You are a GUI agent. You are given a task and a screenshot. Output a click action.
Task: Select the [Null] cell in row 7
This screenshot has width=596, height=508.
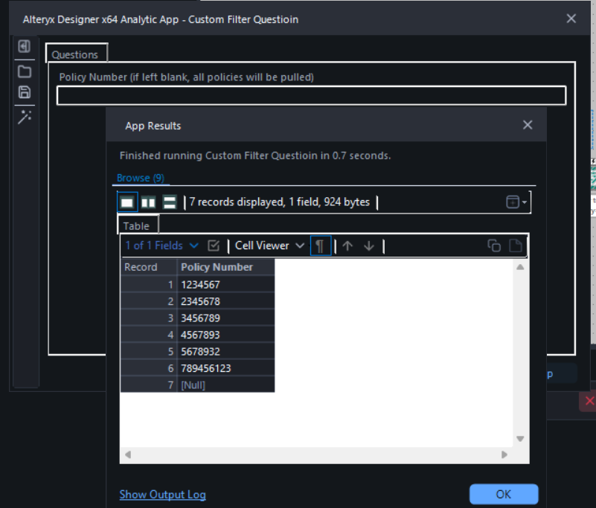coord(225,385)
